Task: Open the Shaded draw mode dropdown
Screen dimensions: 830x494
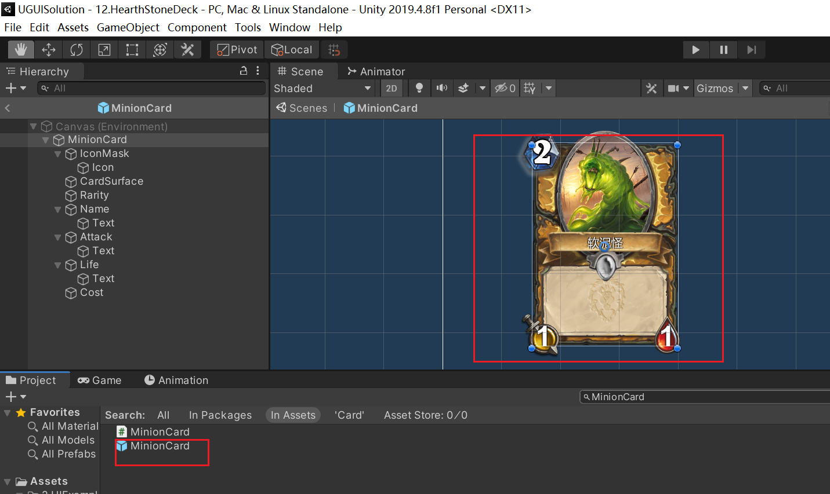Action: pos(322,89)
